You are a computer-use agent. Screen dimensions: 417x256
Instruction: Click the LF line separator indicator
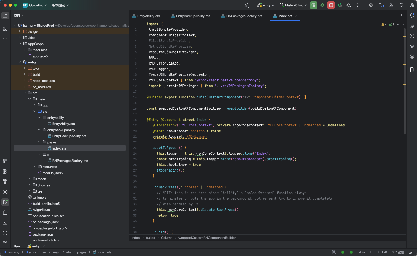372,252
